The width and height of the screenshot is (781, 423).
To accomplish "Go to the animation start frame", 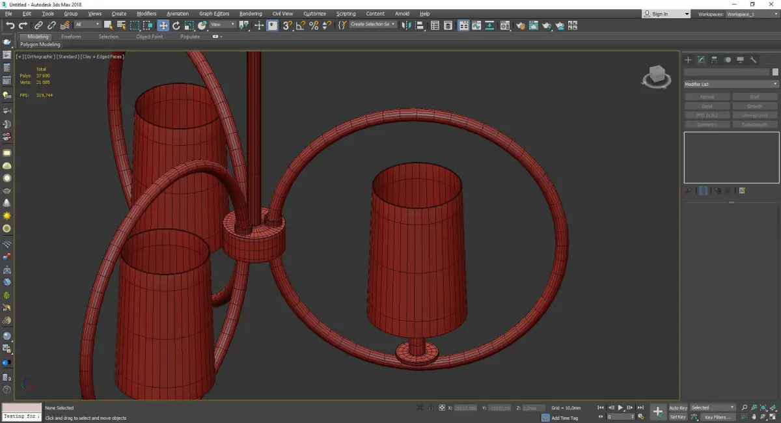I will click(601, 408).
